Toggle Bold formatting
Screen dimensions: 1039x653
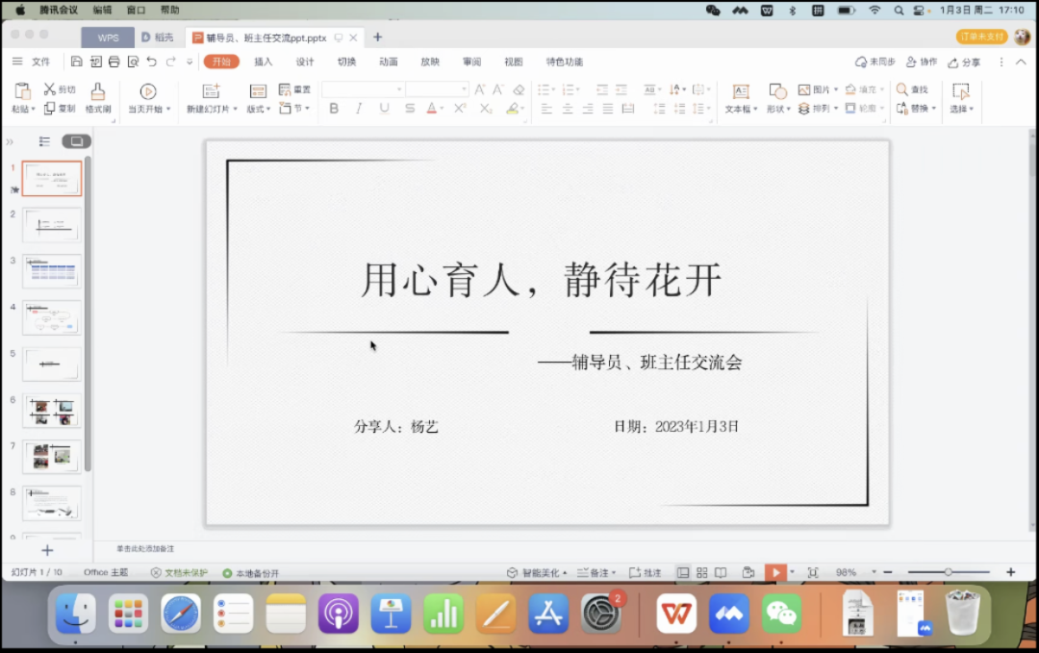pyautogui.click(x=334, y=109)
